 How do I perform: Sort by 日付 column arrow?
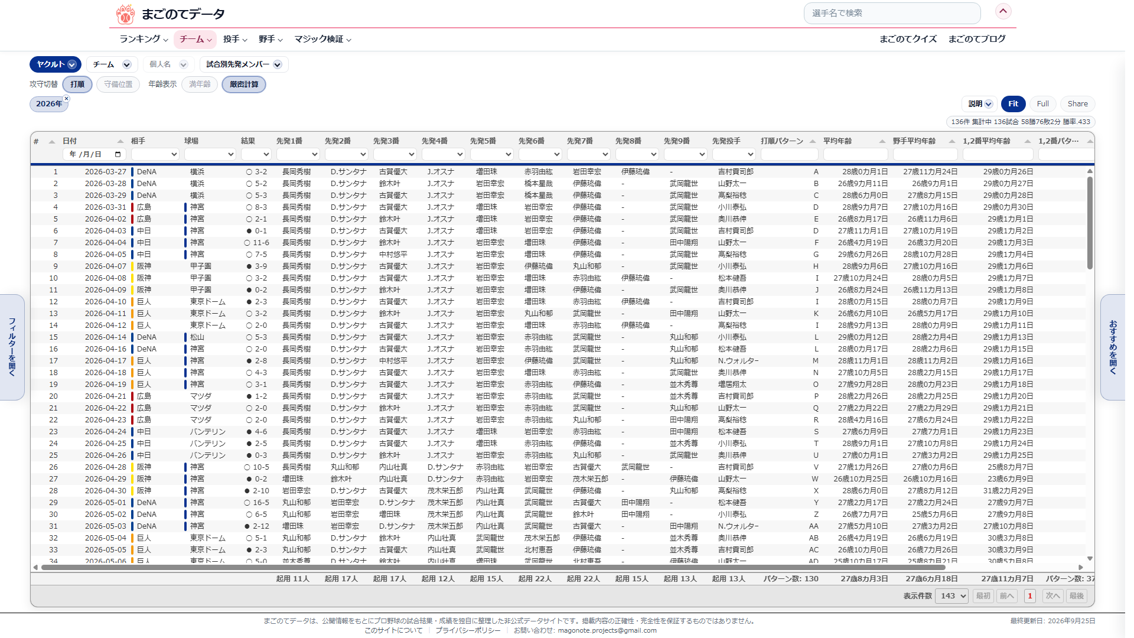pyautogui.click(x=120, y=141)
